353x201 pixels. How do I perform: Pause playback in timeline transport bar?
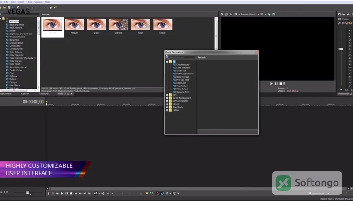[x=67, y=194]
